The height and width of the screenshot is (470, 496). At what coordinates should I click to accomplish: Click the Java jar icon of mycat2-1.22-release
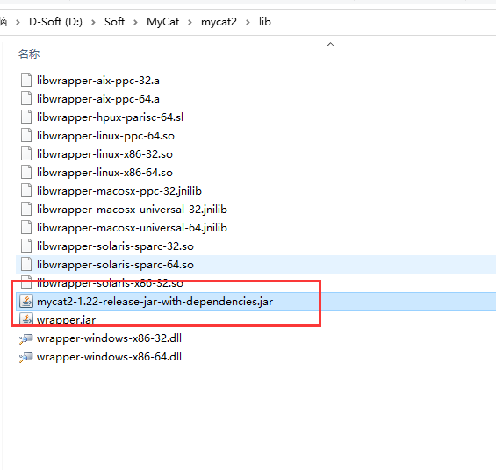click(26, 301)
